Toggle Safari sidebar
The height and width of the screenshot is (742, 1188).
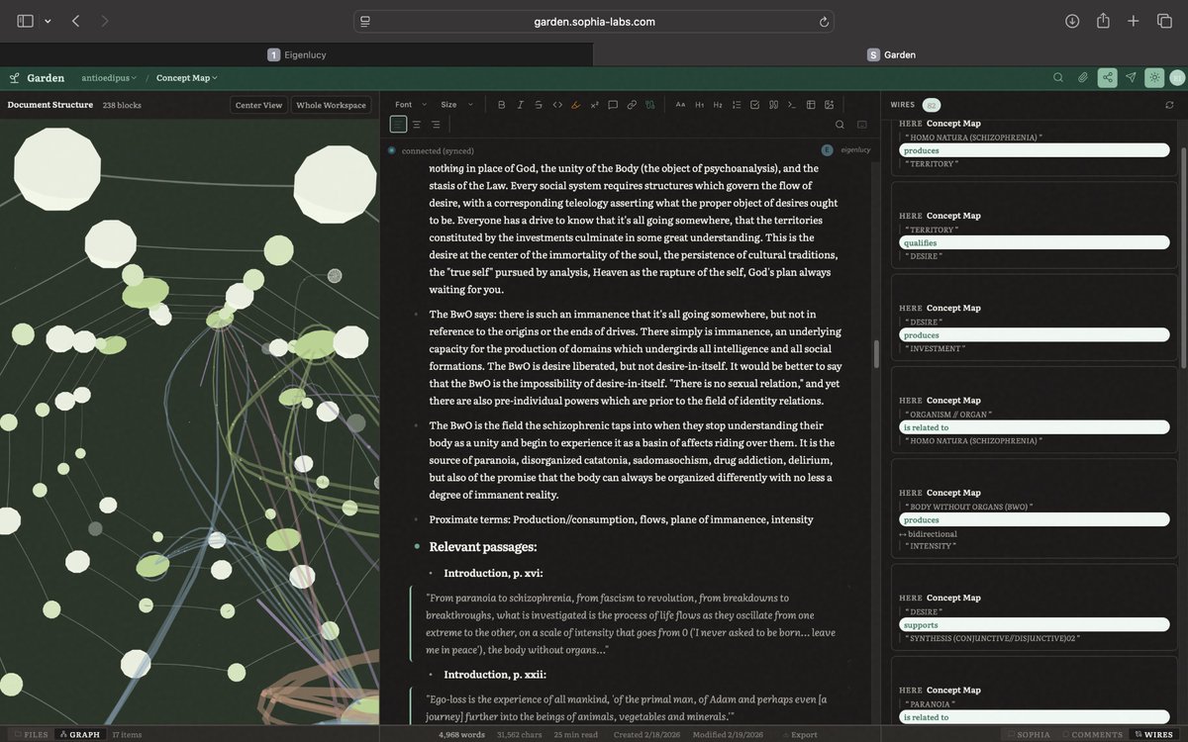(x=25, y=21)
